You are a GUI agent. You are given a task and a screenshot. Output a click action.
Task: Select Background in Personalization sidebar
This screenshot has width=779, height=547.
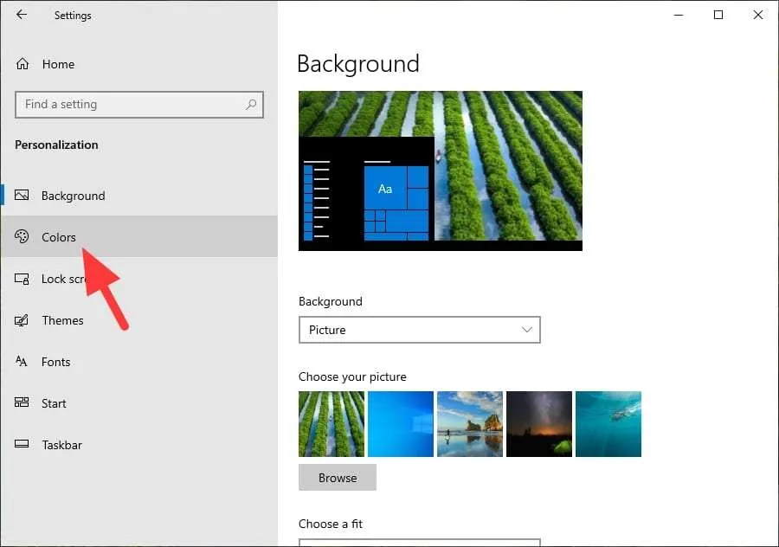tap(139, 196)
